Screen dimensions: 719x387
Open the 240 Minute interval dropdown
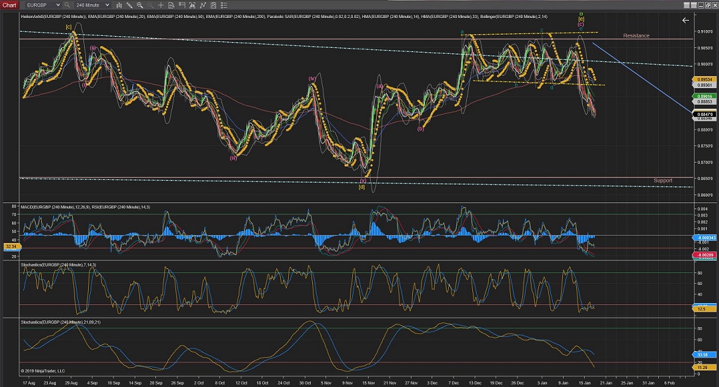pos(92,5)
